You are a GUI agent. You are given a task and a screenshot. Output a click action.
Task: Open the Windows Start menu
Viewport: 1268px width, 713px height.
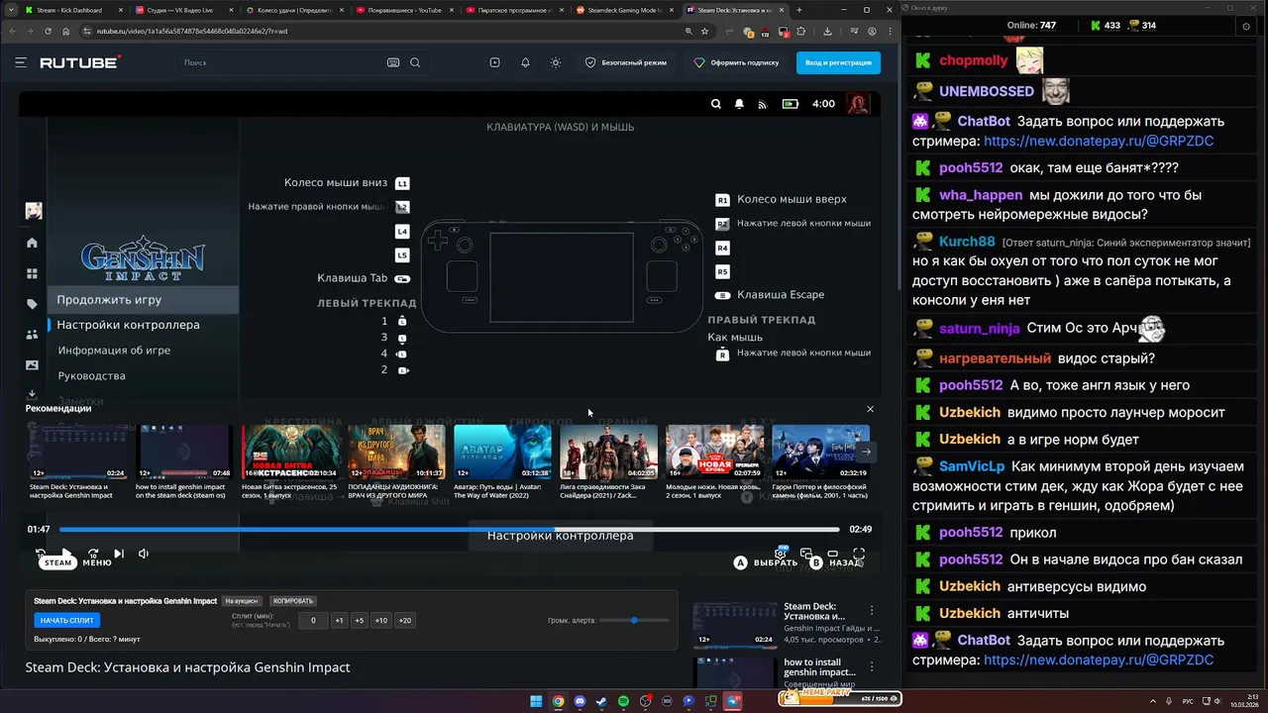pyautogui.click(x=536, y=701)
